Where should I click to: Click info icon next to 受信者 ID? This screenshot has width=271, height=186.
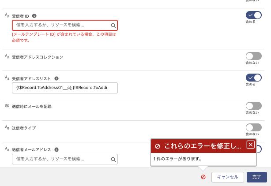point(34,16)
